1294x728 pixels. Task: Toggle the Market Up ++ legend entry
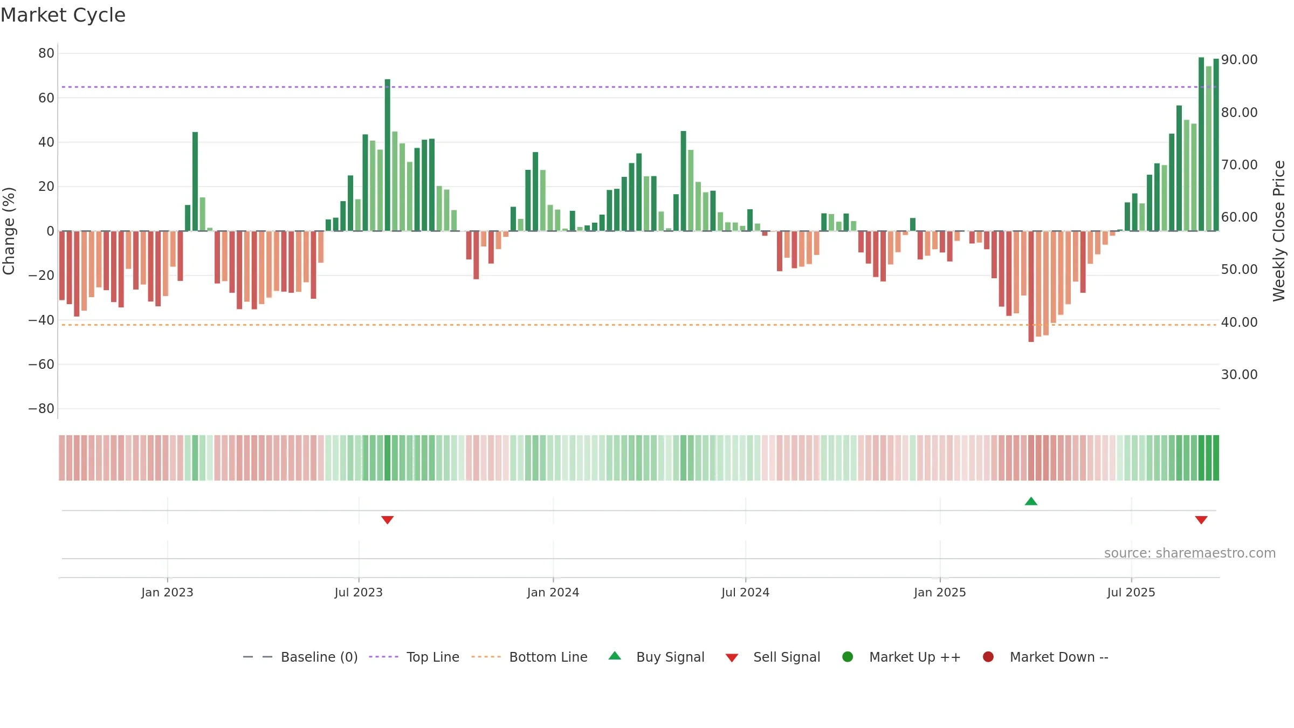901,657
